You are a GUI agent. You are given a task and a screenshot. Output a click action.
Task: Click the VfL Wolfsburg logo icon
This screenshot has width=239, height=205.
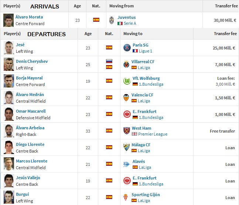pyautogui.click(x=127, y=81)
